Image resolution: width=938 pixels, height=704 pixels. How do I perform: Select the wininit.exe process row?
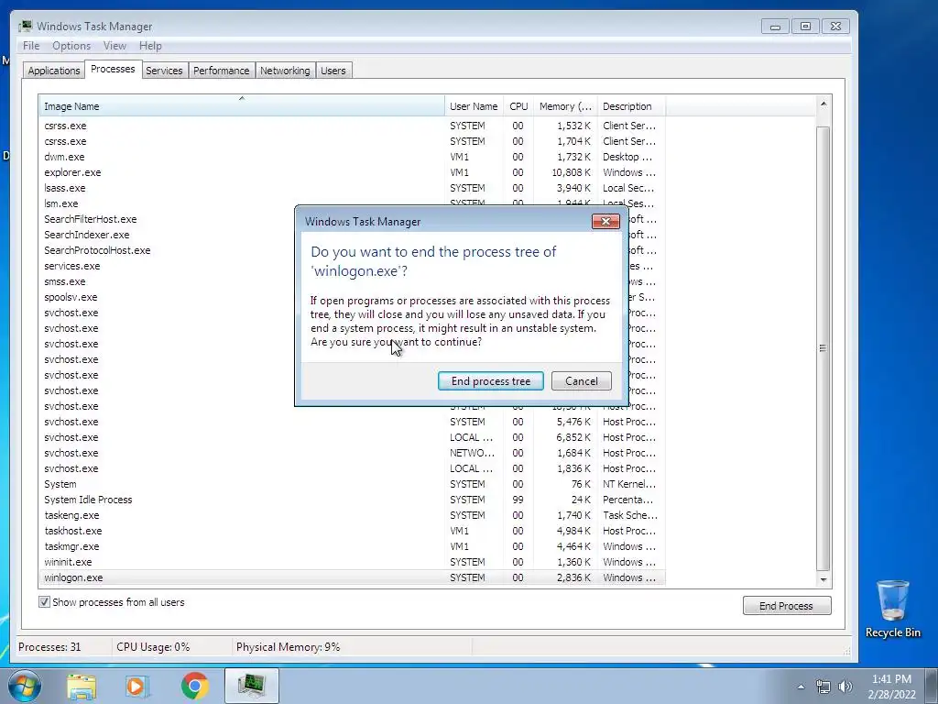pyautogui.click(x=352, y=562)
